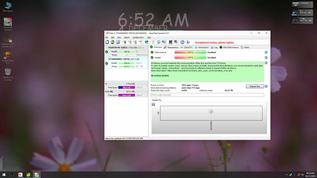
Task: Open the View menu
Action: pyautogui.click(x=119, y=37)
